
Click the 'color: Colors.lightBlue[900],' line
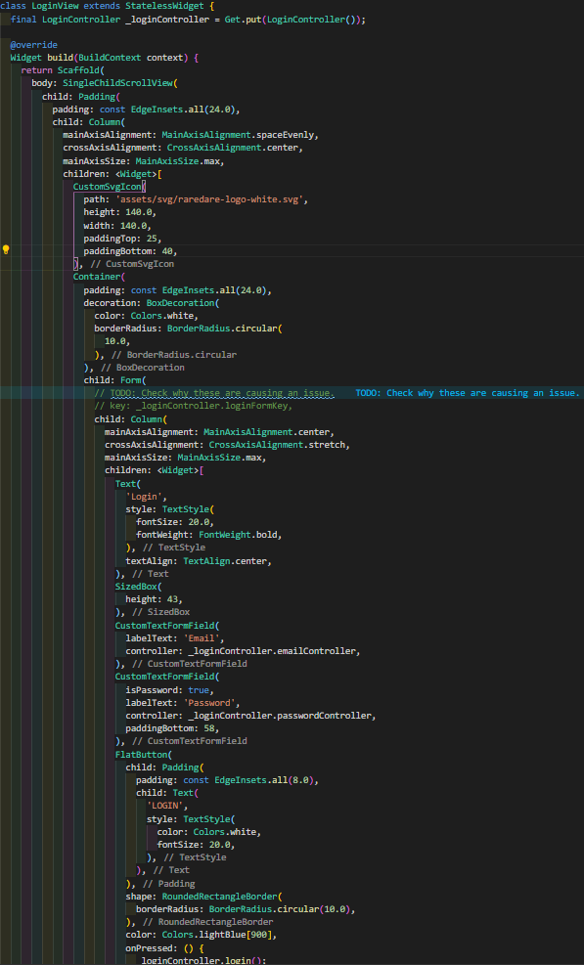[x=201, y=935]
